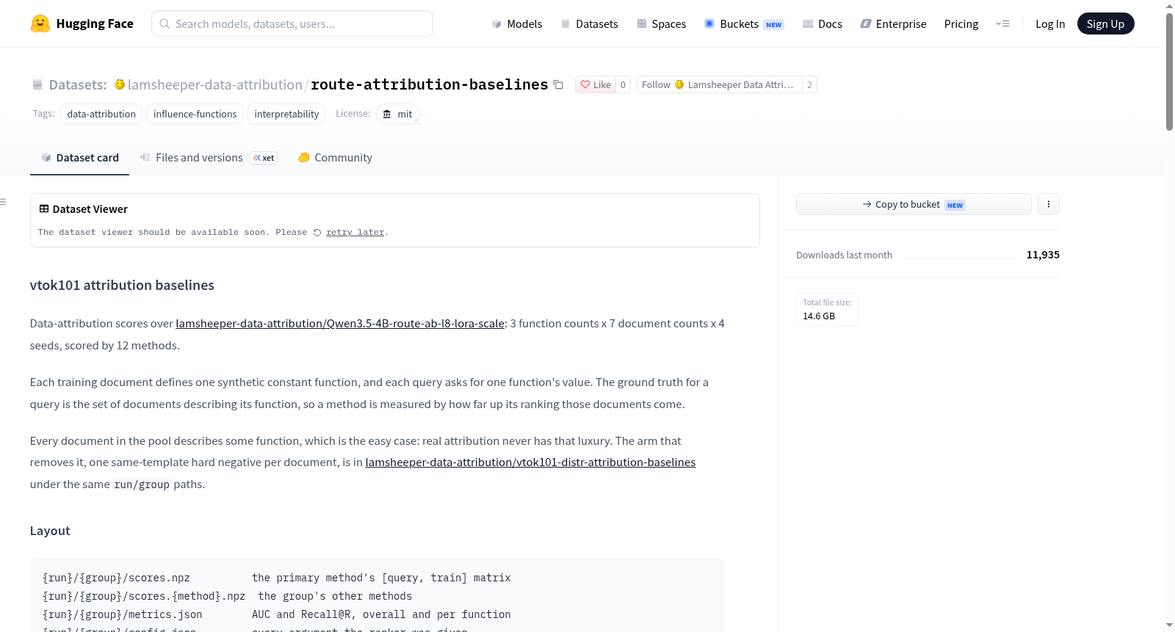Click the scrollbar down arrow
This screenshot has width=1175, height=632.
click(1169, 625)
